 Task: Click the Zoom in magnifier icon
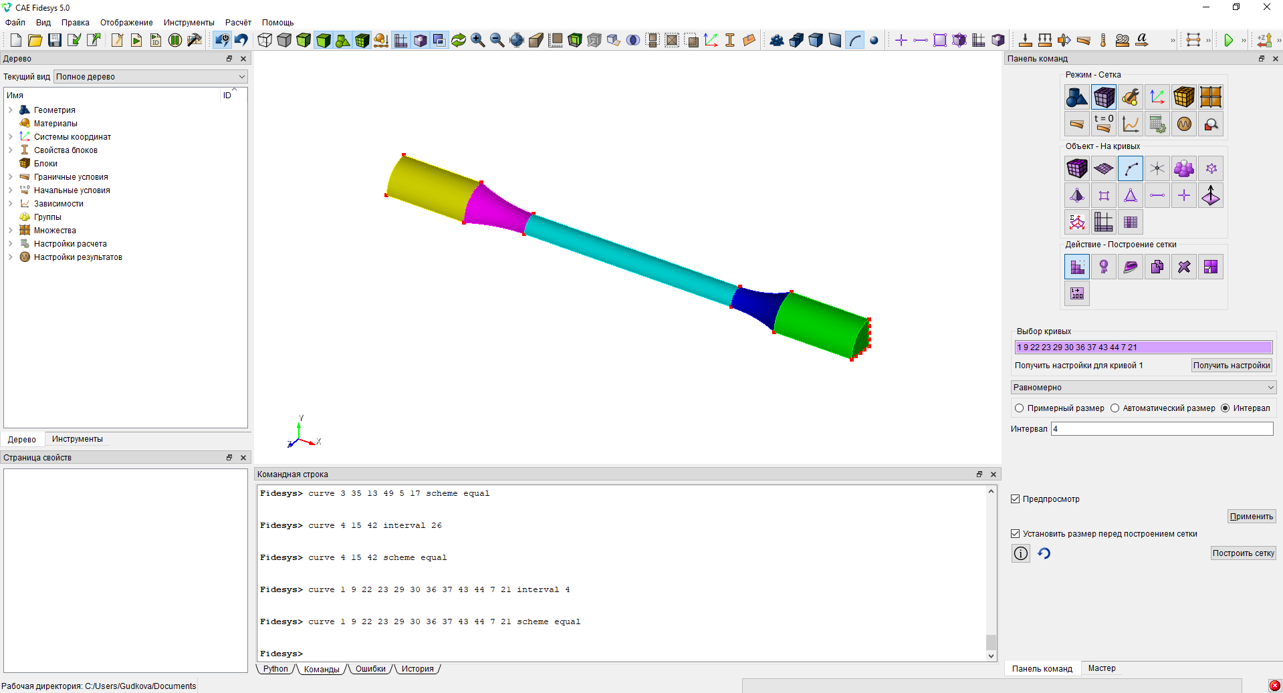(478, 40)
